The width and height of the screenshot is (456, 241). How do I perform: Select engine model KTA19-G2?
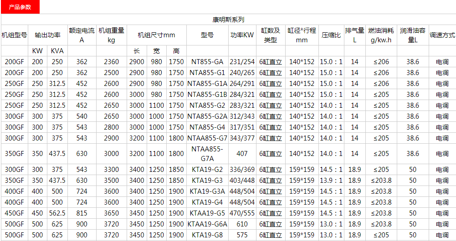tap(207, 170)
